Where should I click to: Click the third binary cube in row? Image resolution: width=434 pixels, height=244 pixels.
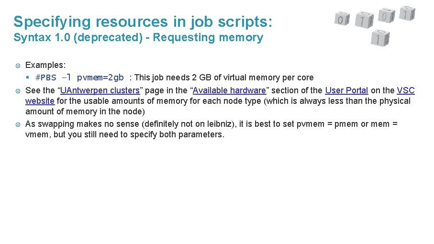tap(387, 15)
